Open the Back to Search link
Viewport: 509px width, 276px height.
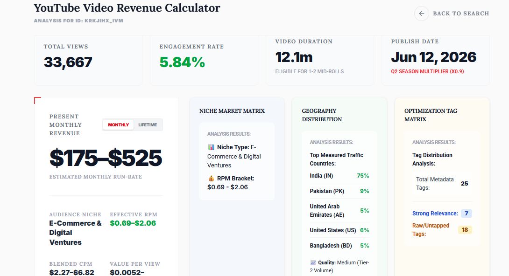460,14
